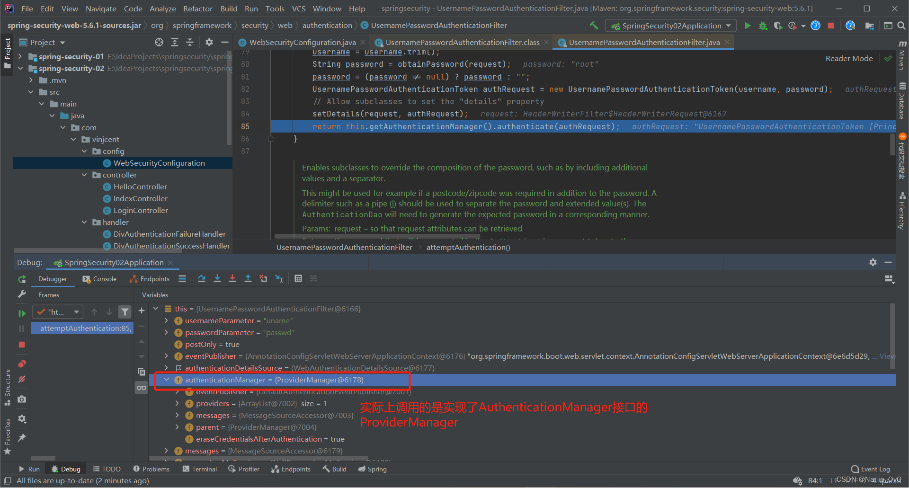This screenshot has height=488, width=909.
Task: Open the Problems tool window
Action: click(x=151, y=469)
